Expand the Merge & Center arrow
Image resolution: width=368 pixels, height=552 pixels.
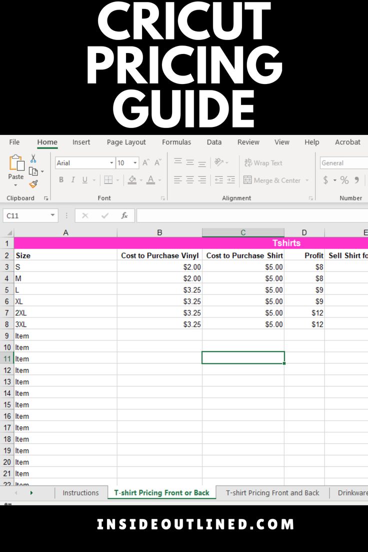click(x=307, y=180)
